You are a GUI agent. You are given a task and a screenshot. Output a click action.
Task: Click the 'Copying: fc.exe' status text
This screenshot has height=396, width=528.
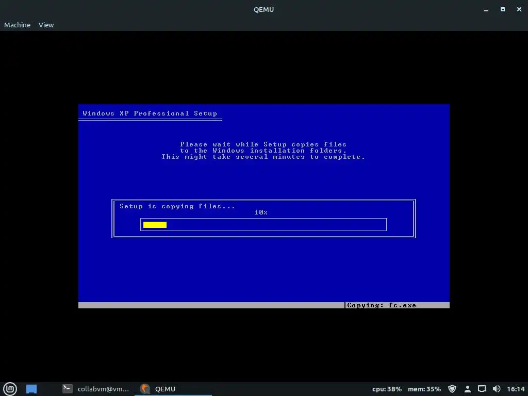pyautogui.click(x=382, y=305)
